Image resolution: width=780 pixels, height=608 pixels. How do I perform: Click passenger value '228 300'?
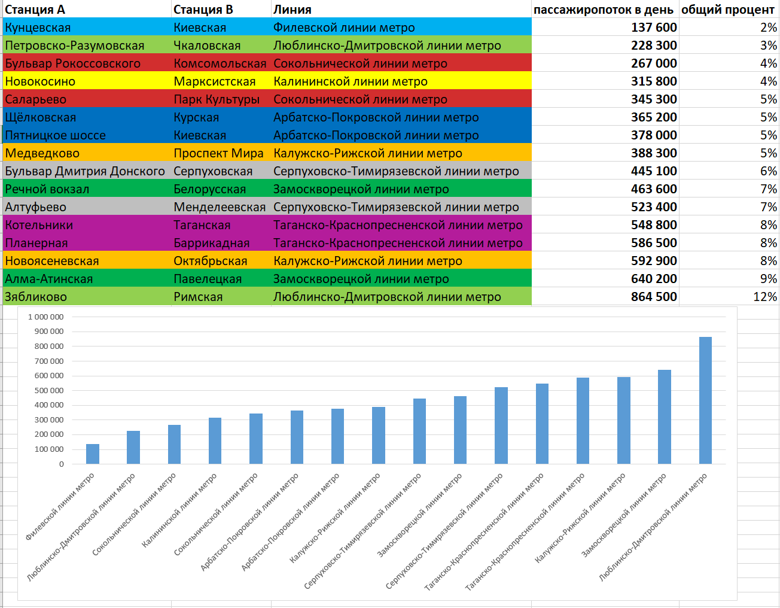click(x=605, y=45)
